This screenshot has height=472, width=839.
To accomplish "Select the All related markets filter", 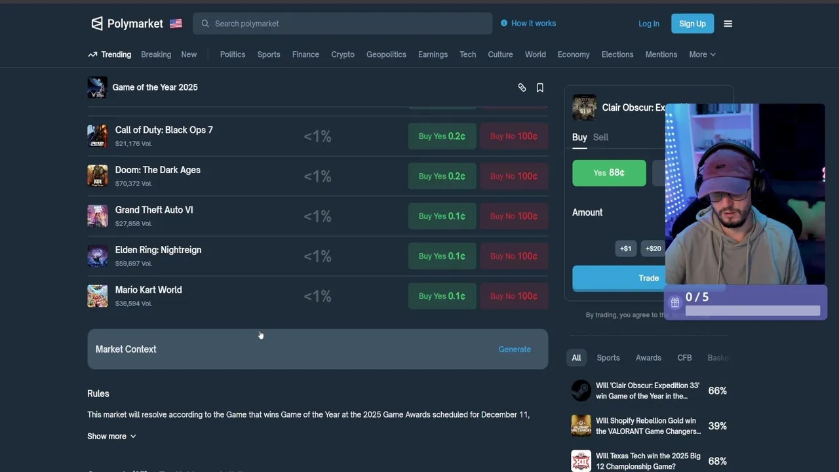I will (576, 358).
